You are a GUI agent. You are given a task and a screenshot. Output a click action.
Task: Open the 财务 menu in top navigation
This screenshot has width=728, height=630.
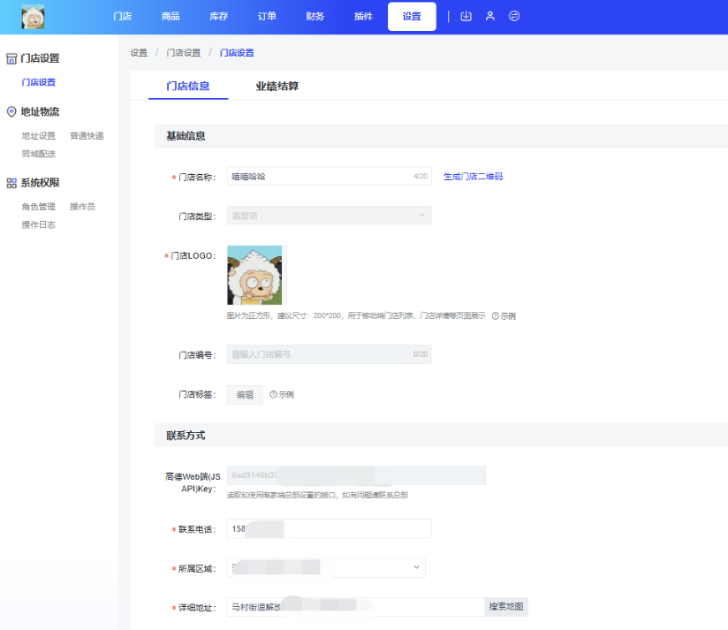point(315,16)
